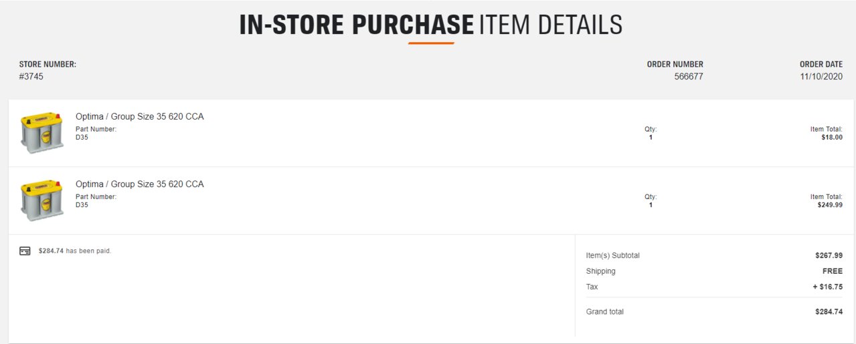The image size is (856, 344).
Task: Click the second Optima Group Size 35 title
Action: pos(139,184)
